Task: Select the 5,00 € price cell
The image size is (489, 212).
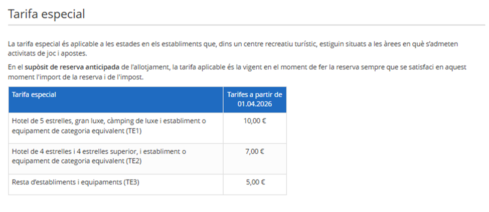Action: tap(255, 182)
